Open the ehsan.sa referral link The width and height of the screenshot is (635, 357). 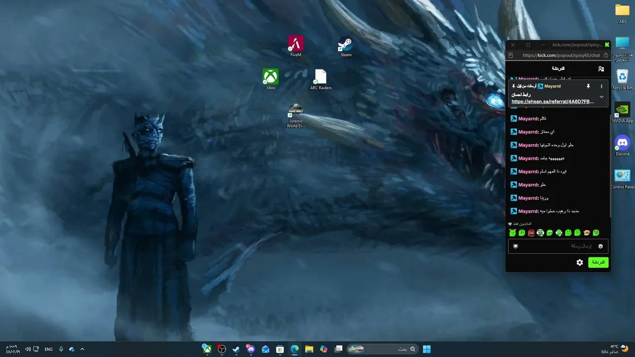coord(553,102)
